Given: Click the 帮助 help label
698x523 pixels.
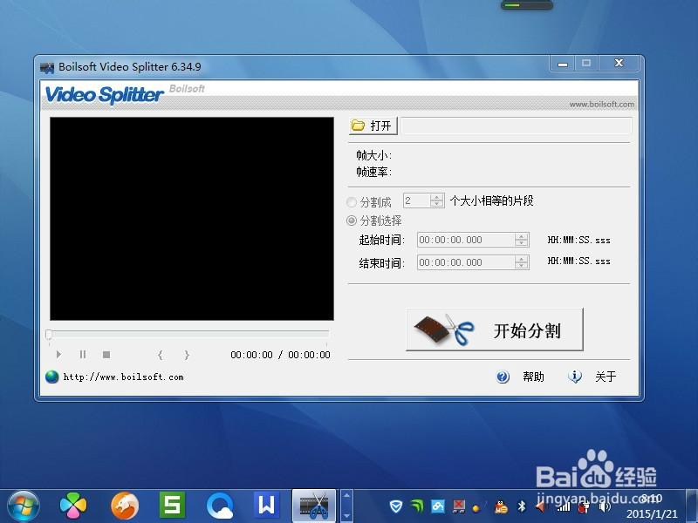Looking at the screenshot, I should click(x=533, y=377).
